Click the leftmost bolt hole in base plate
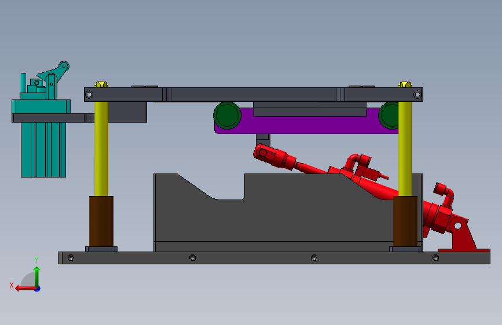Screen dimensions: 502x325 [x=71, y=258]
